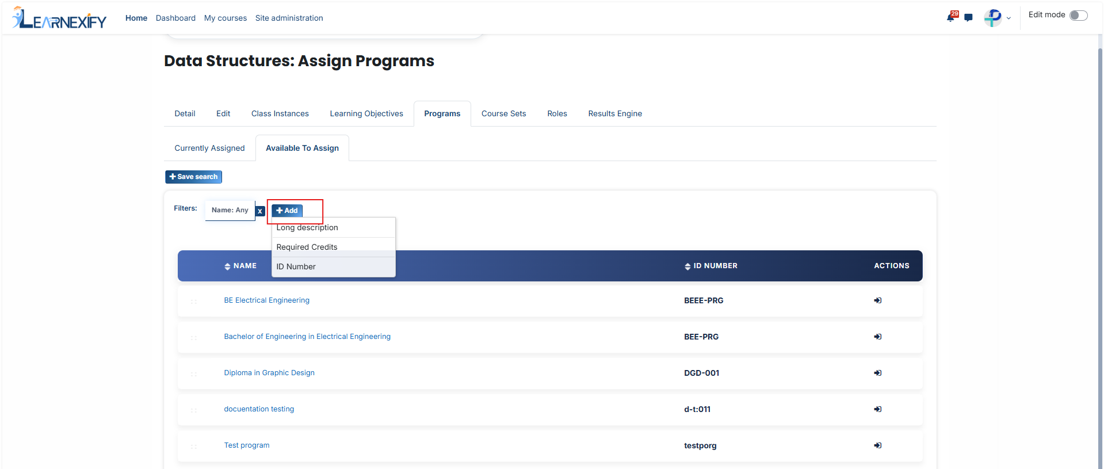The image size is (1104, 469).
Task: Switch to Available To Assign tab
Action: 302,148
